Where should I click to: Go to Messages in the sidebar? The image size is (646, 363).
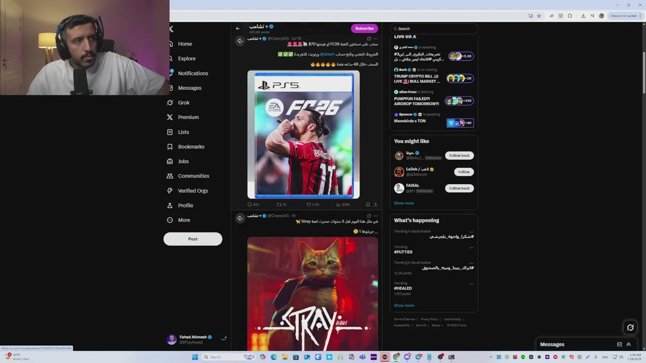189,88
